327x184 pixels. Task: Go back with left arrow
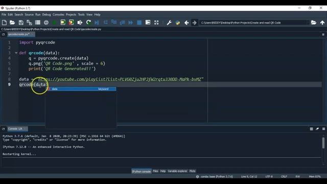tap(186, 22)
